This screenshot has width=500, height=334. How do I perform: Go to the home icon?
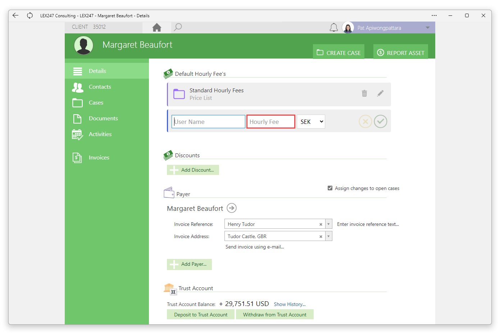coord(157,27)
